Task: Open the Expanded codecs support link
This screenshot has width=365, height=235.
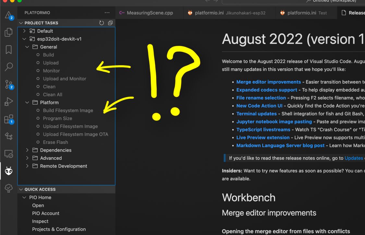Action: coord(267,90)
